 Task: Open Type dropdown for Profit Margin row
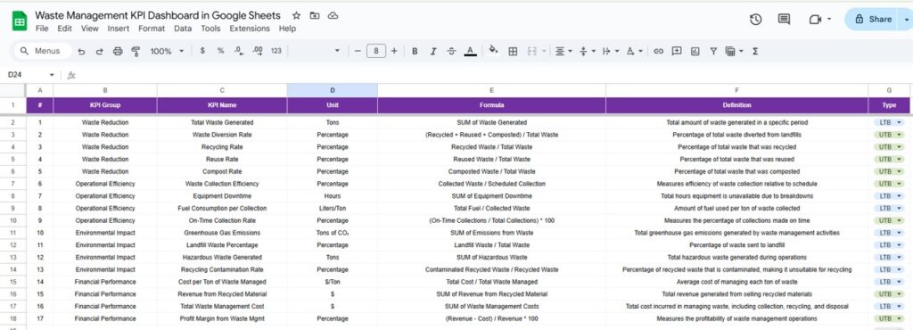[x=889, y=318]
